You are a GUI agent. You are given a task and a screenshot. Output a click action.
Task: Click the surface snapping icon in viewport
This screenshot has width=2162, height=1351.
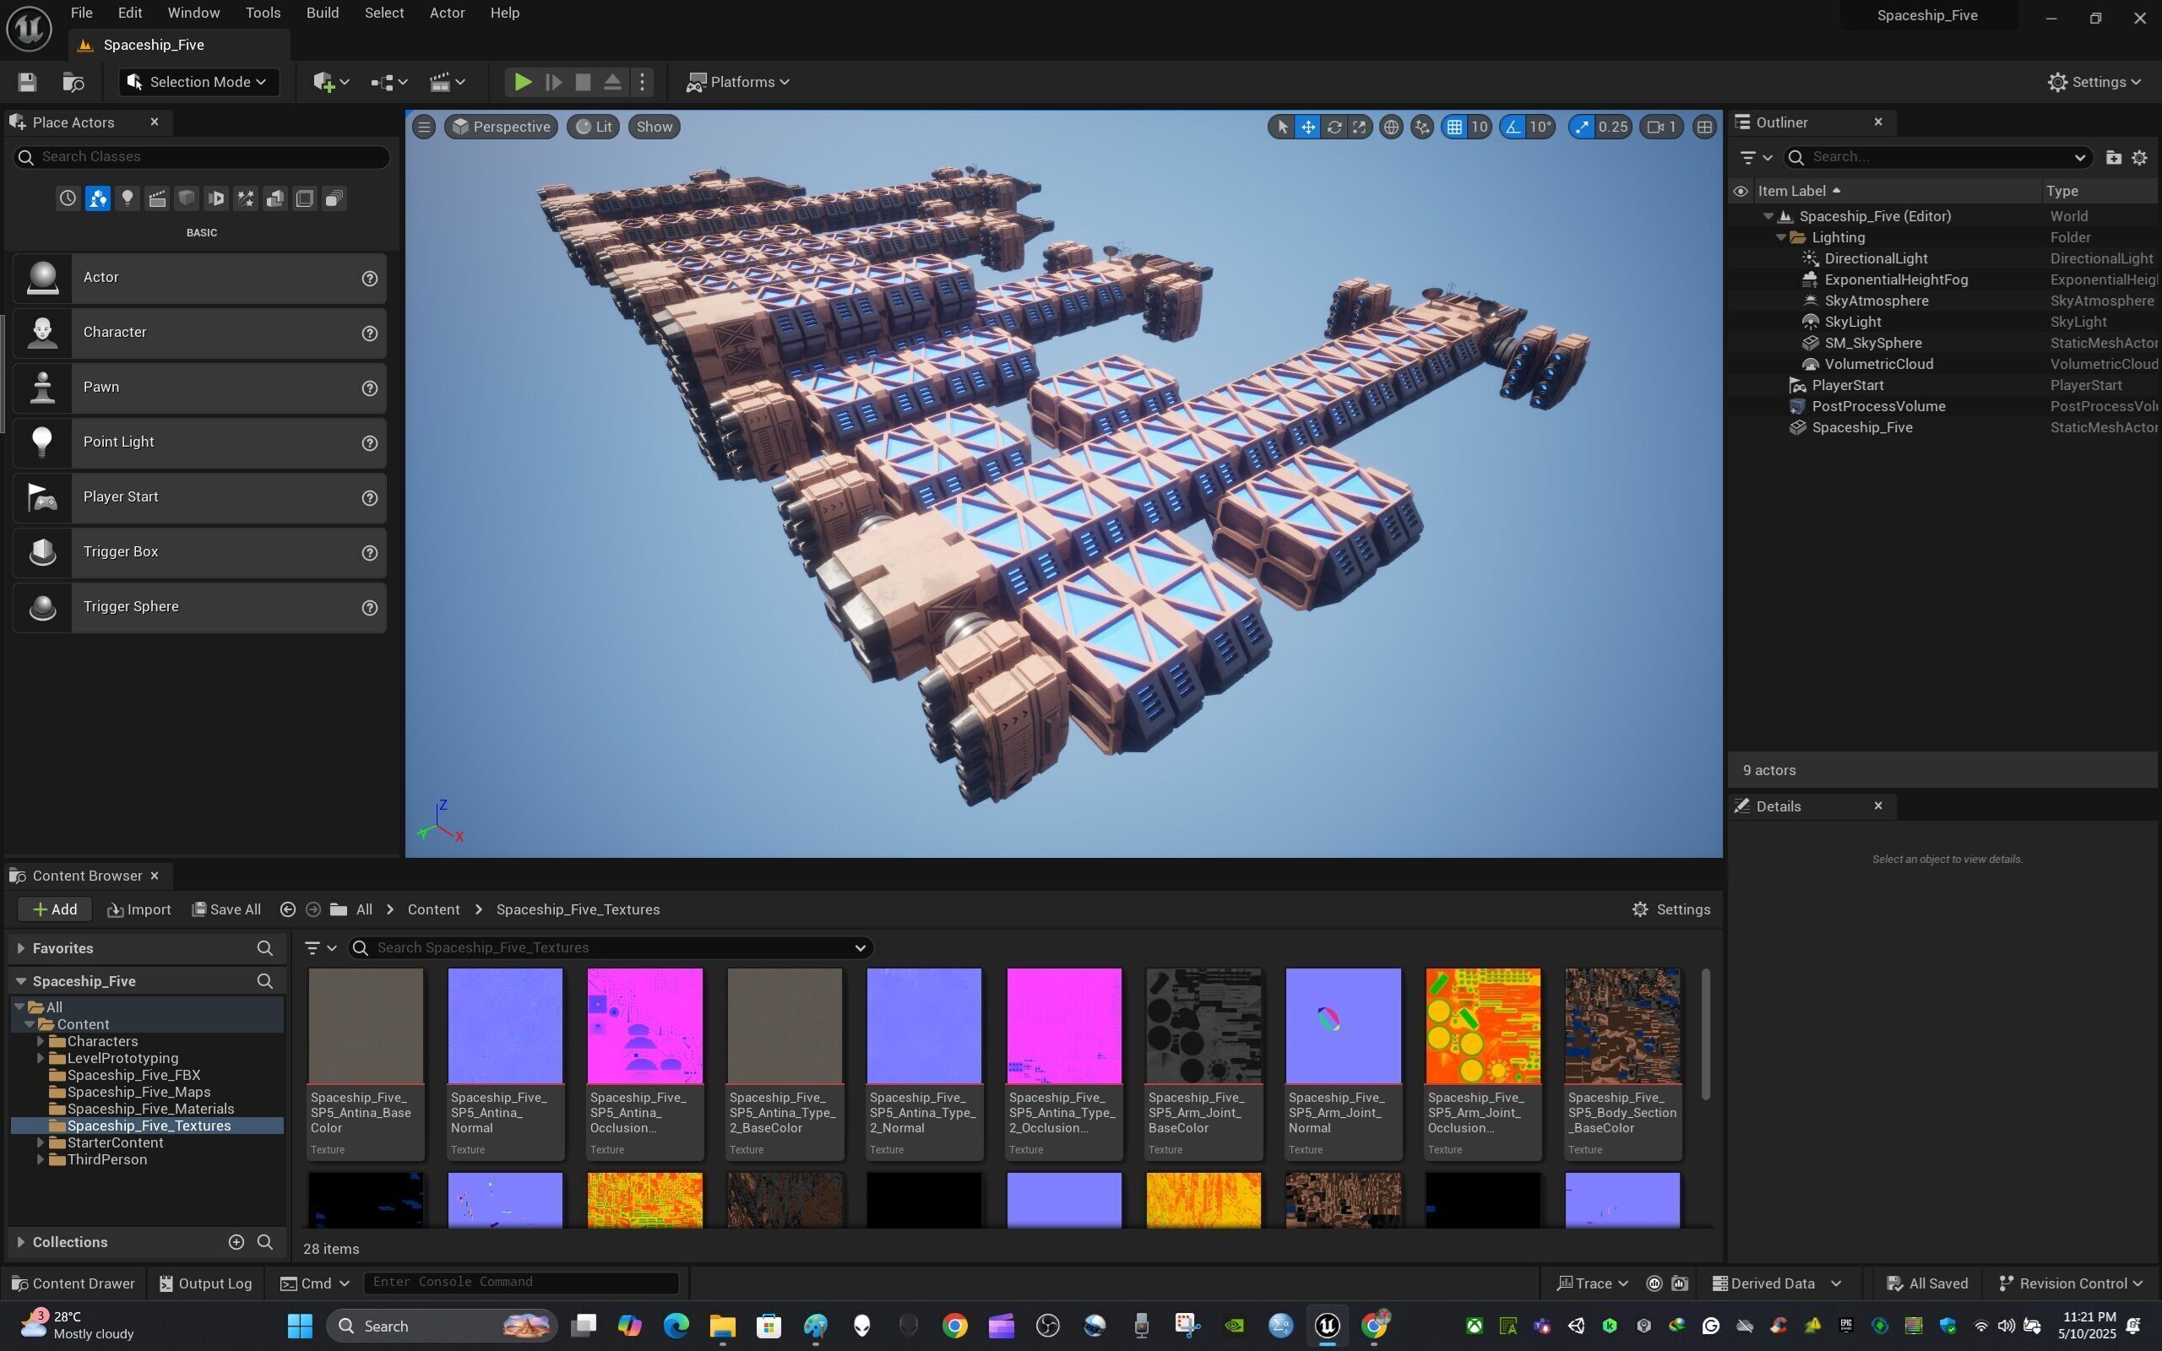(x=1422, y=127)
